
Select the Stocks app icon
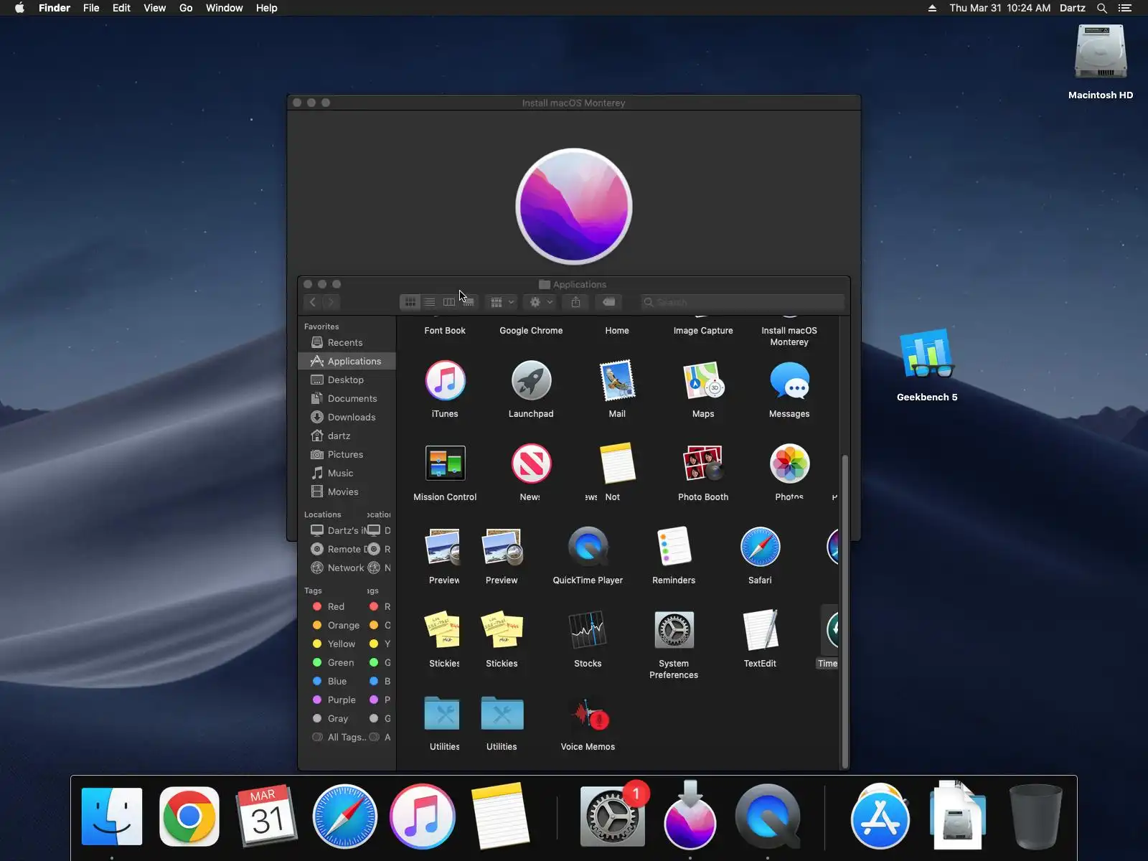coord(588,630)
